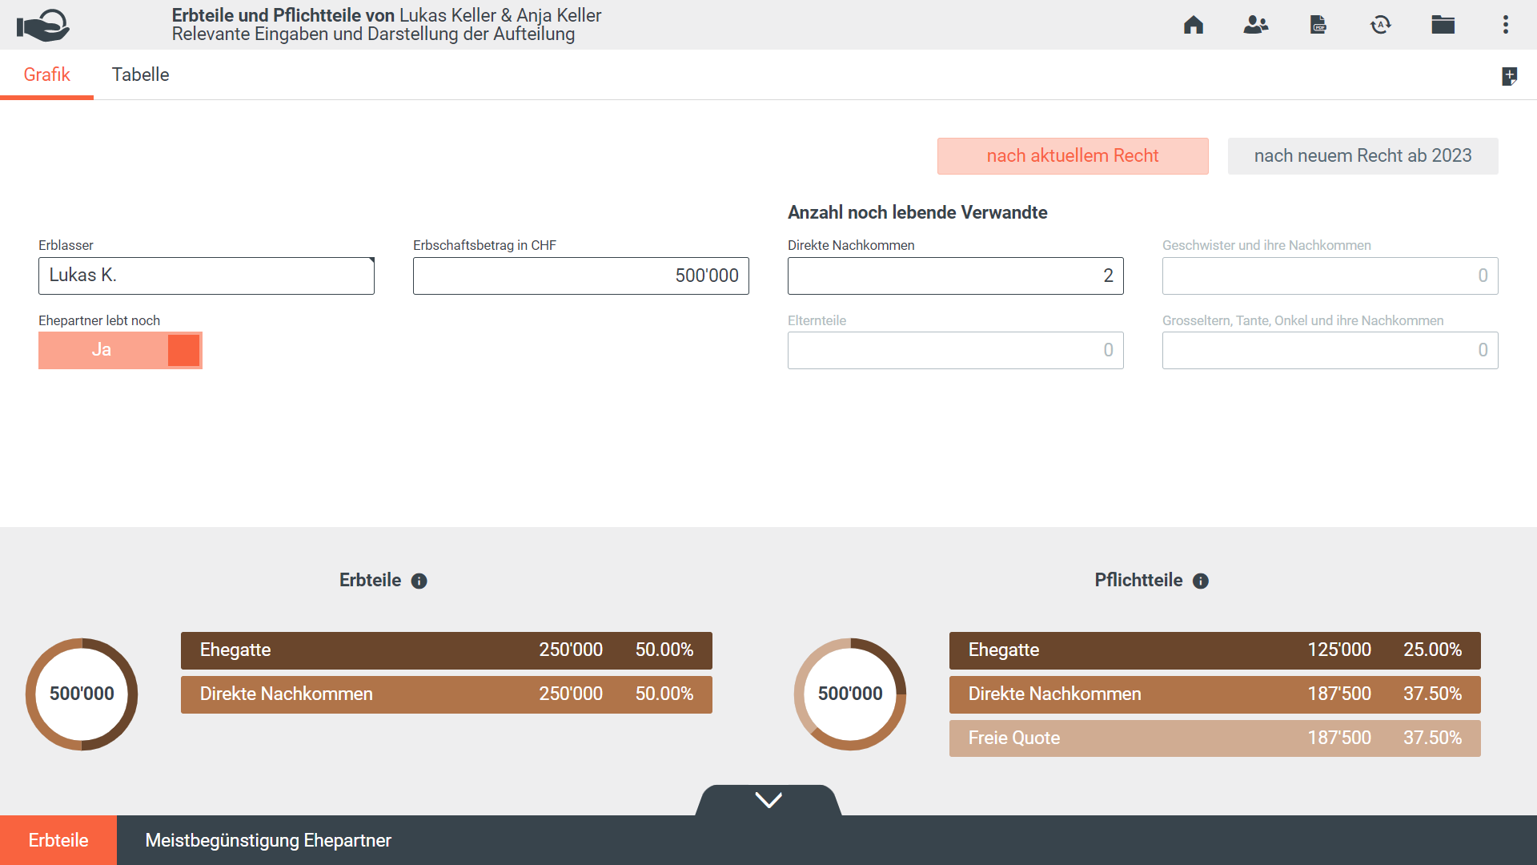Switch to the Grafik tab

coord(46,74)
